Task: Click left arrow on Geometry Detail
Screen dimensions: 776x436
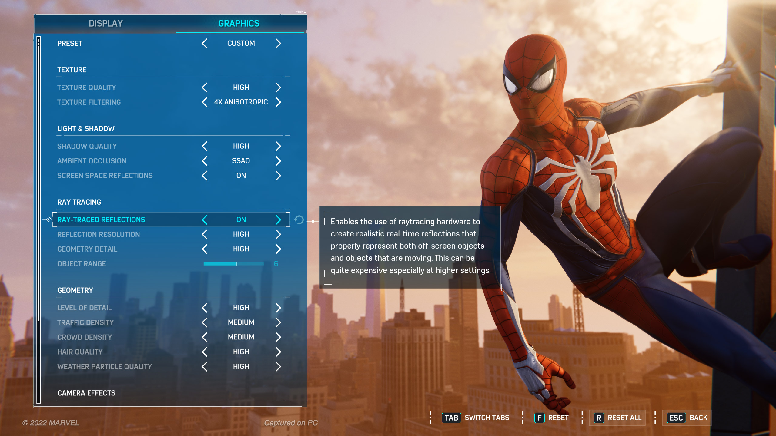Action: [205, 249]
